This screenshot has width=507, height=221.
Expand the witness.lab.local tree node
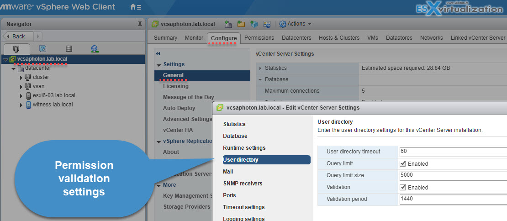click(x=21, y=105)
